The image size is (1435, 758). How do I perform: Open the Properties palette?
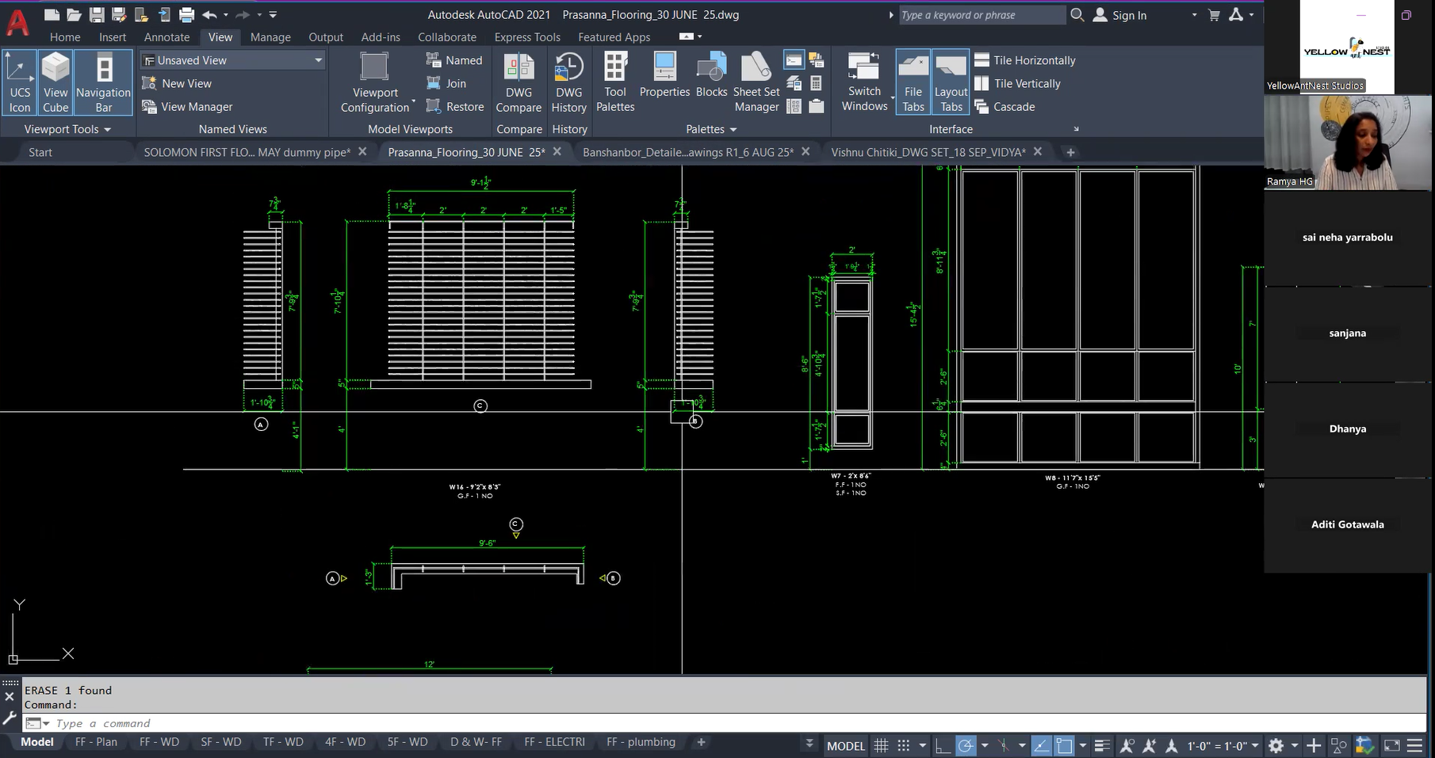(x=664, y=76)
